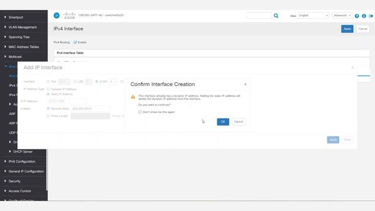375x211 pixels.
Task: Check Don't show me this again
Action: 139,112
